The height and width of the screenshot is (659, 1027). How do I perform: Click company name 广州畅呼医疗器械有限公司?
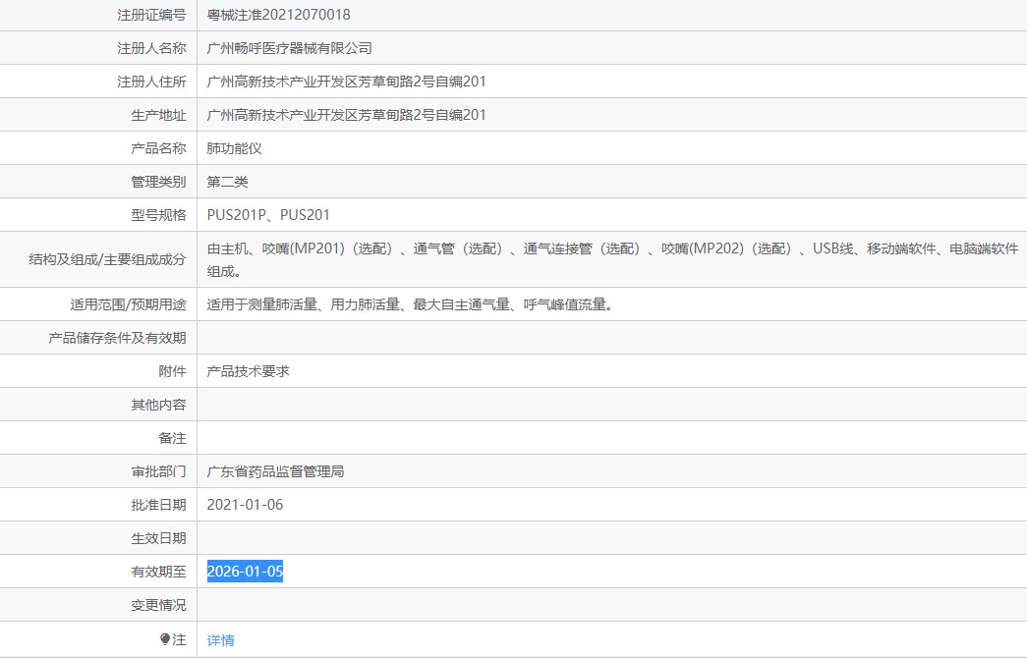click(x=290, y=48)
